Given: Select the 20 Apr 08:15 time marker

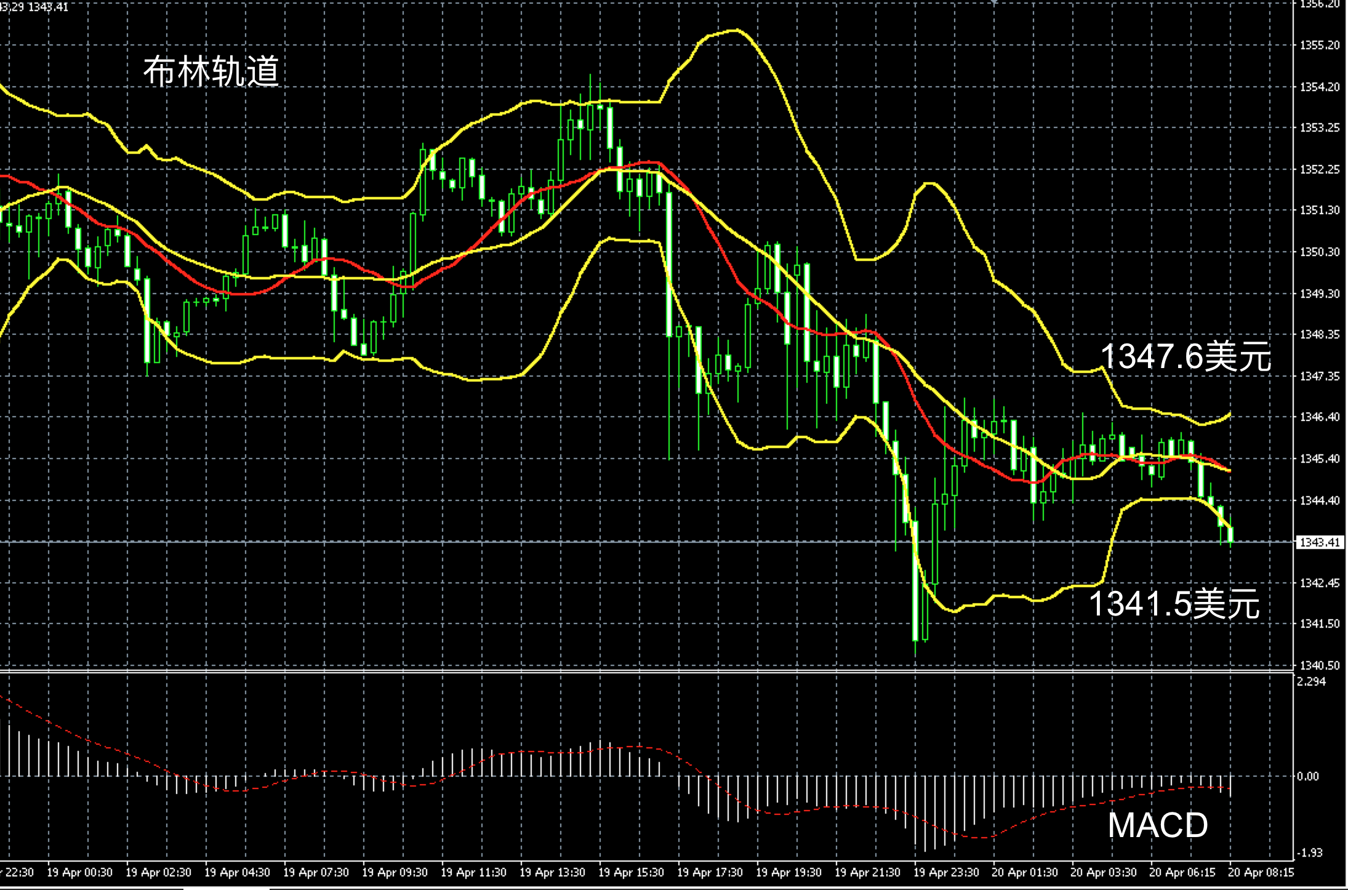Looking at the screenshot, I should (x=1262, y=873).
